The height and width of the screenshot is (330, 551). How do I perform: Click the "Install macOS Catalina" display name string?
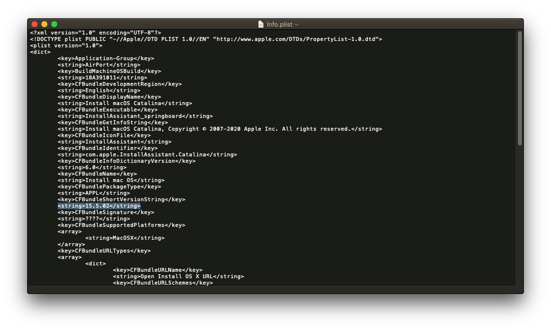(x=125, y=103)
